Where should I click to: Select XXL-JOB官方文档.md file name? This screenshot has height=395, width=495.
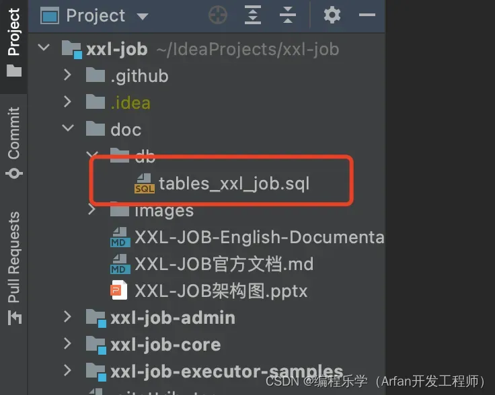click(x=224, y=264)
